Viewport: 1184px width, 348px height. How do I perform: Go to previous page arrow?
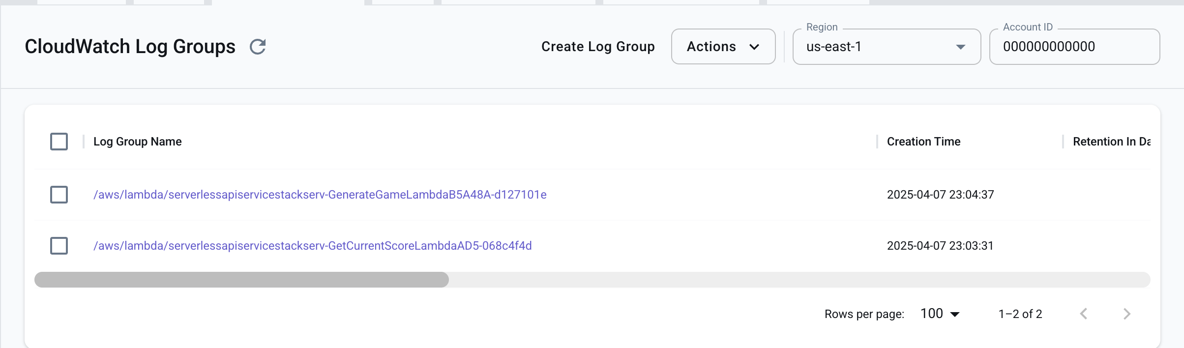click(x=1084, y=314)
